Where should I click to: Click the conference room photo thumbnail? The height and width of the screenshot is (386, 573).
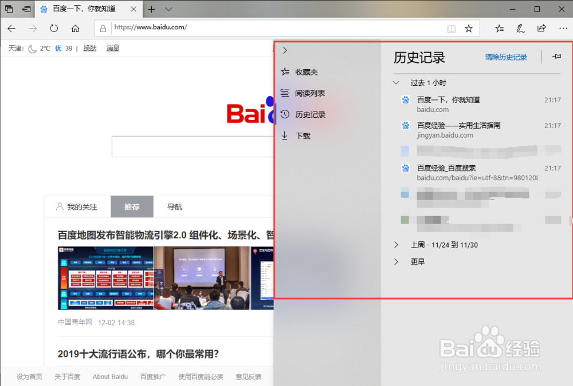click(202, 278)
